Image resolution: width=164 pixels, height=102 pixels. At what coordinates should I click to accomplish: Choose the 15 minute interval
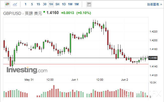coord(38,4)
